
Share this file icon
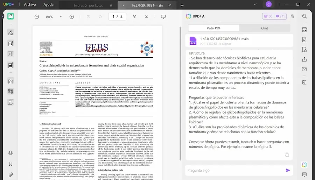pyautogui.click(x=304, y=59)
